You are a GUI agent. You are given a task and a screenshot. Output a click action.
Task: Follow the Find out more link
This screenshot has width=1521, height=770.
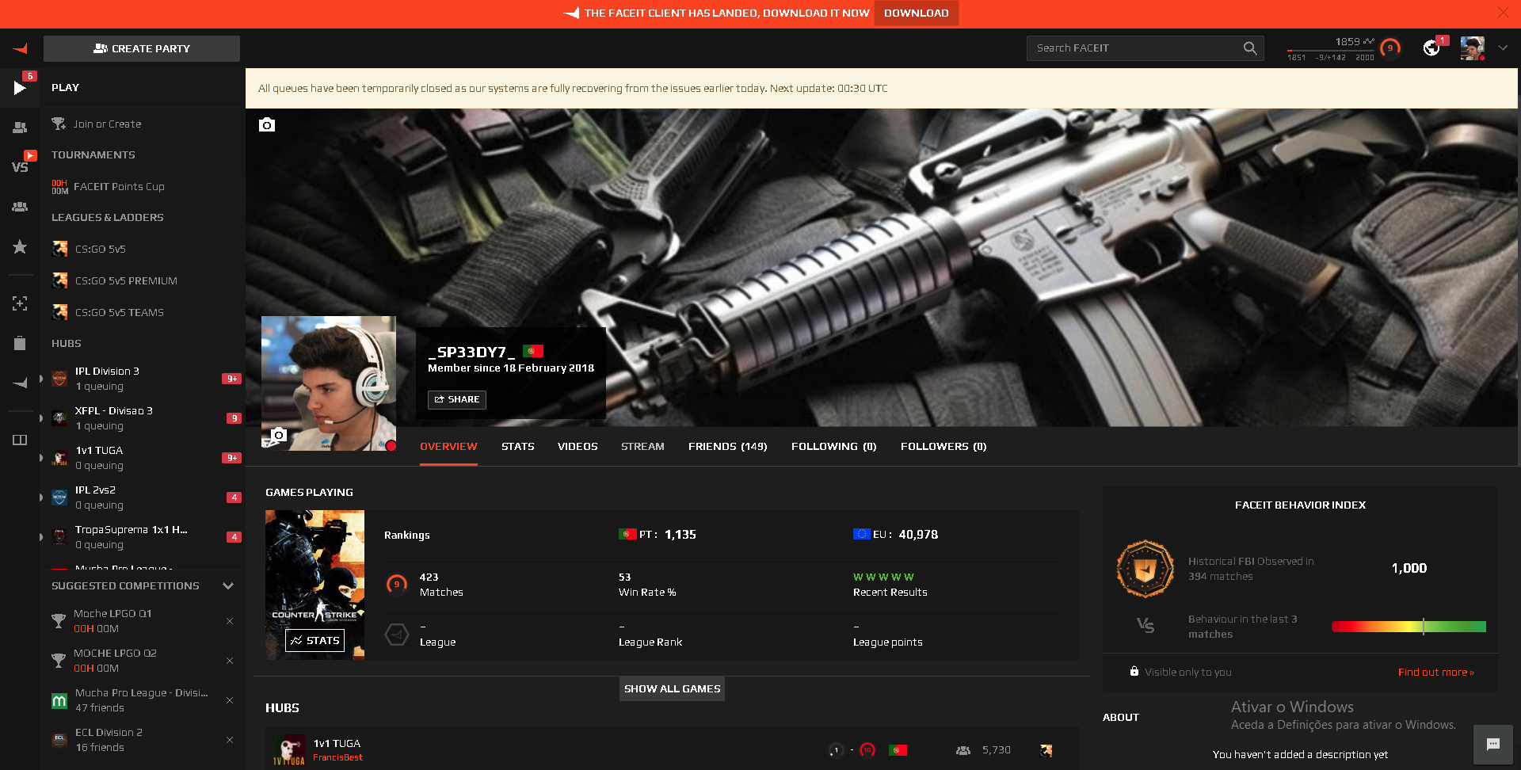pos(1435,673)
